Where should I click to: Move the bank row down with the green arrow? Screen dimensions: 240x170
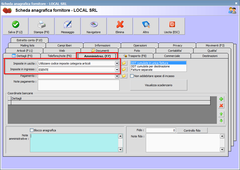pyautogui.click(x=221, y=121)
